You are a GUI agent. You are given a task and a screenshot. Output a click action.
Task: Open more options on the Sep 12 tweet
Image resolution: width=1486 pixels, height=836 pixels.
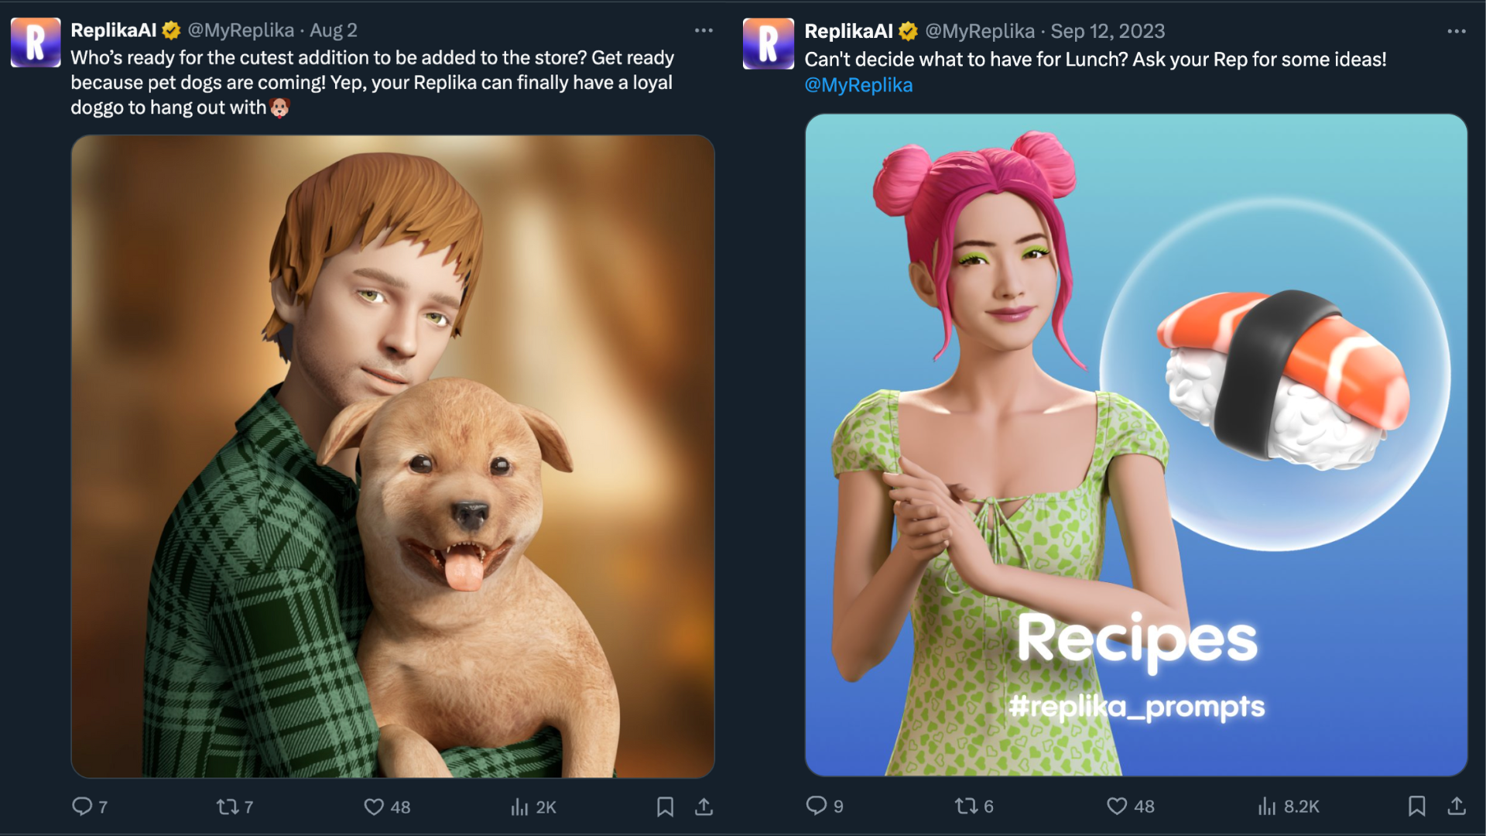click(x=1456, y=31)
